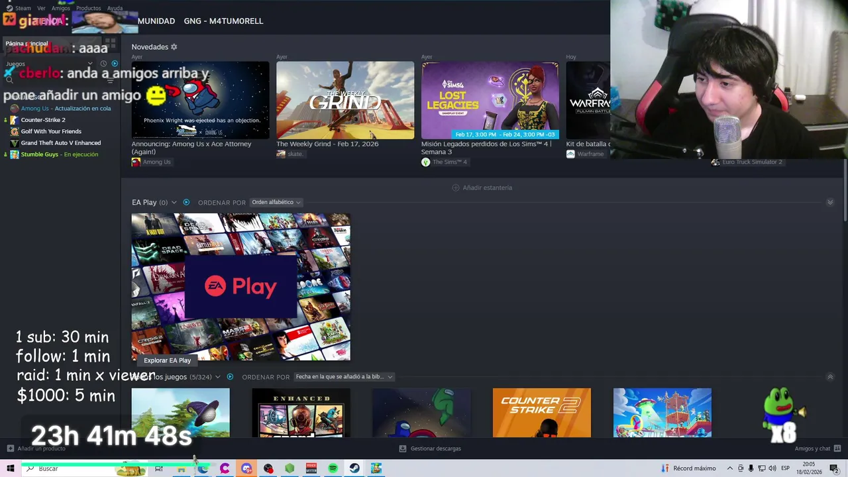Click Stumble Guys taskbar icon
848x477 pixels.
(376, 468)
